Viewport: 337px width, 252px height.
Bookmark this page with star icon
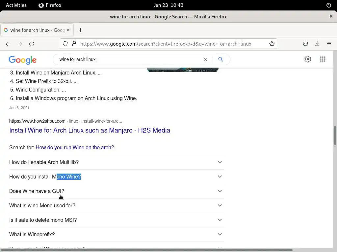(x=272, y=44)
